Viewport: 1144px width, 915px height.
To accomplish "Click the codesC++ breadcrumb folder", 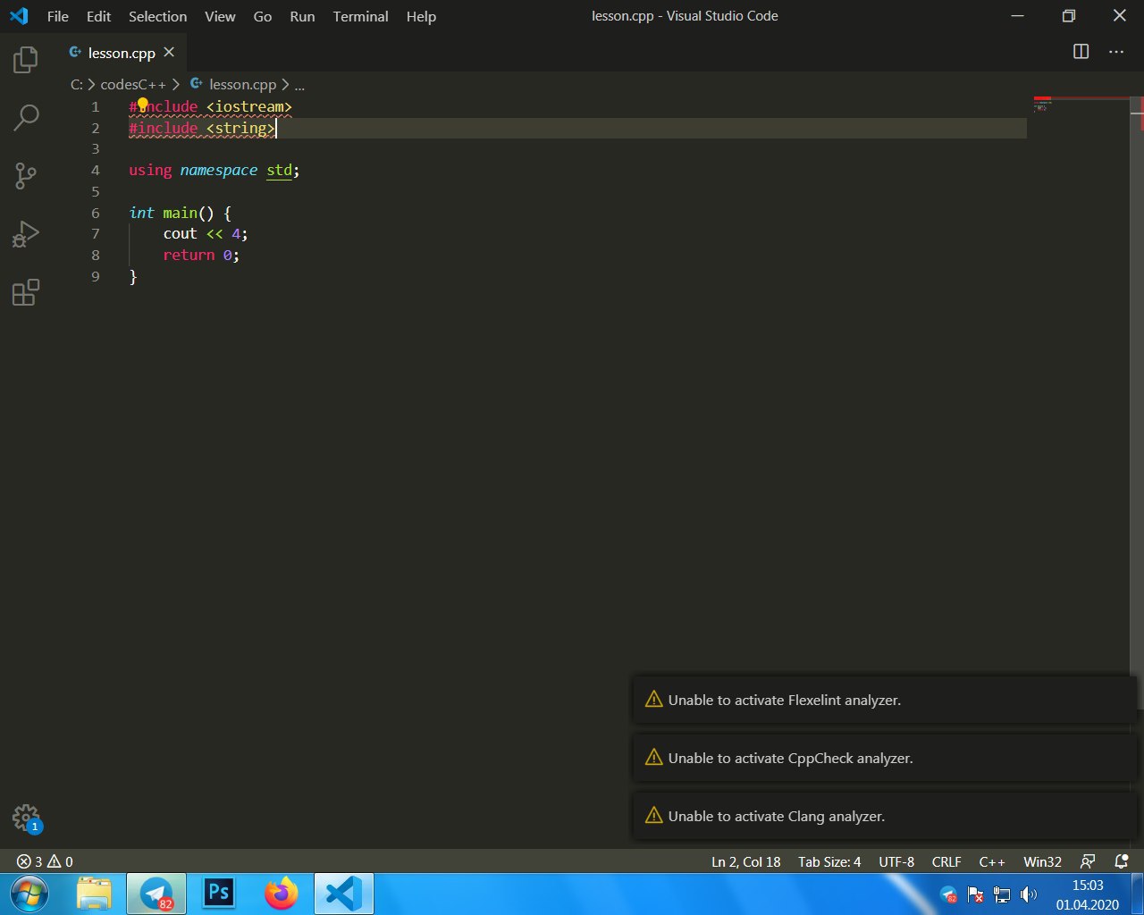I will tap(133, 84).
